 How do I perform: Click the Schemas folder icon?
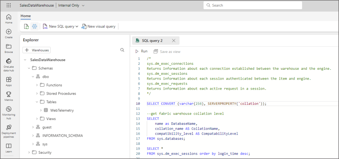(34, 68)
